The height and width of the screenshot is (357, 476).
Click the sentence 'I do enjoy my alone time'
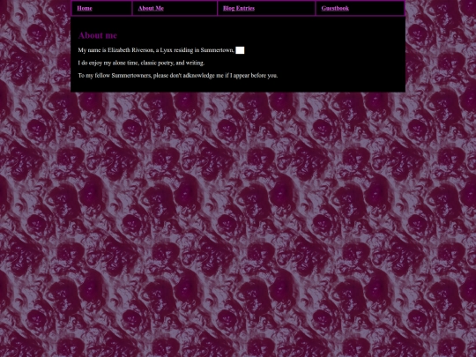pos(141,63)
